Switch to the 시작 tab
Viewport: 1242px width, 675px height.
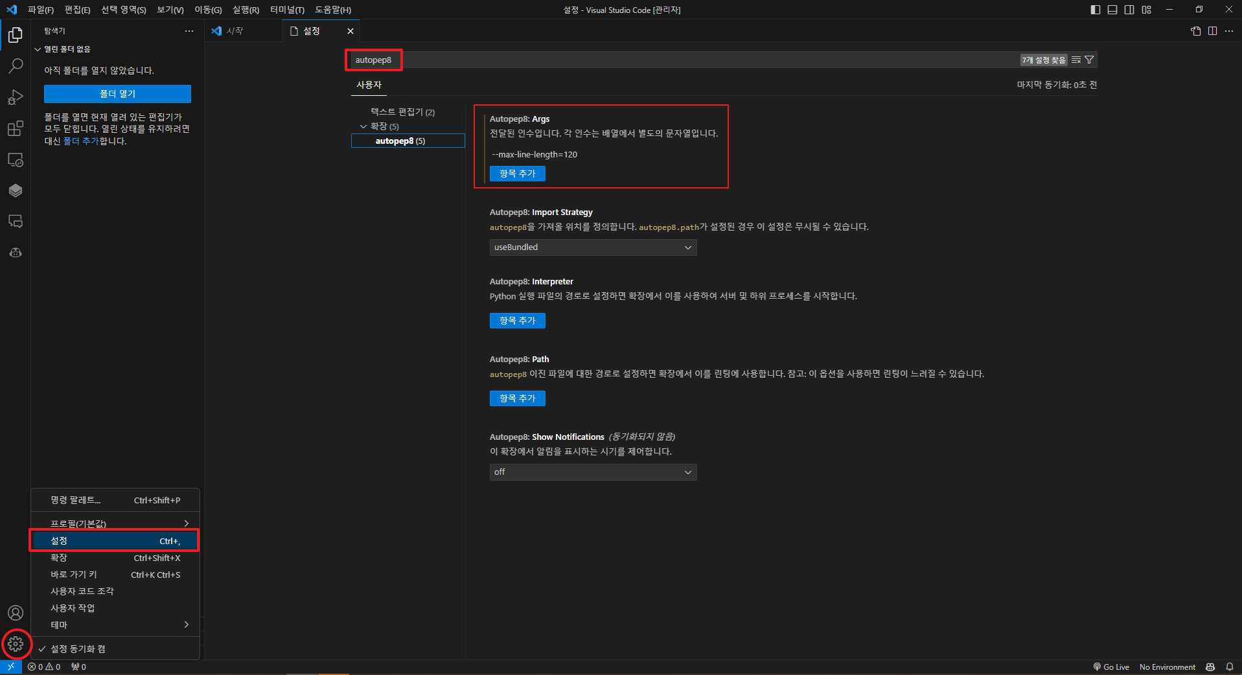[x=243, y=31]
